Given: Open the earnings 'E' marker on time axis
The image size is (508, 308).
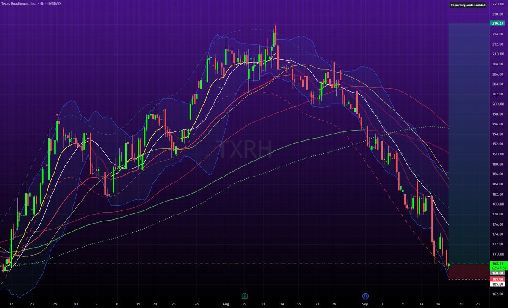Looking at the screenshot, I should (x=244, y=296).
